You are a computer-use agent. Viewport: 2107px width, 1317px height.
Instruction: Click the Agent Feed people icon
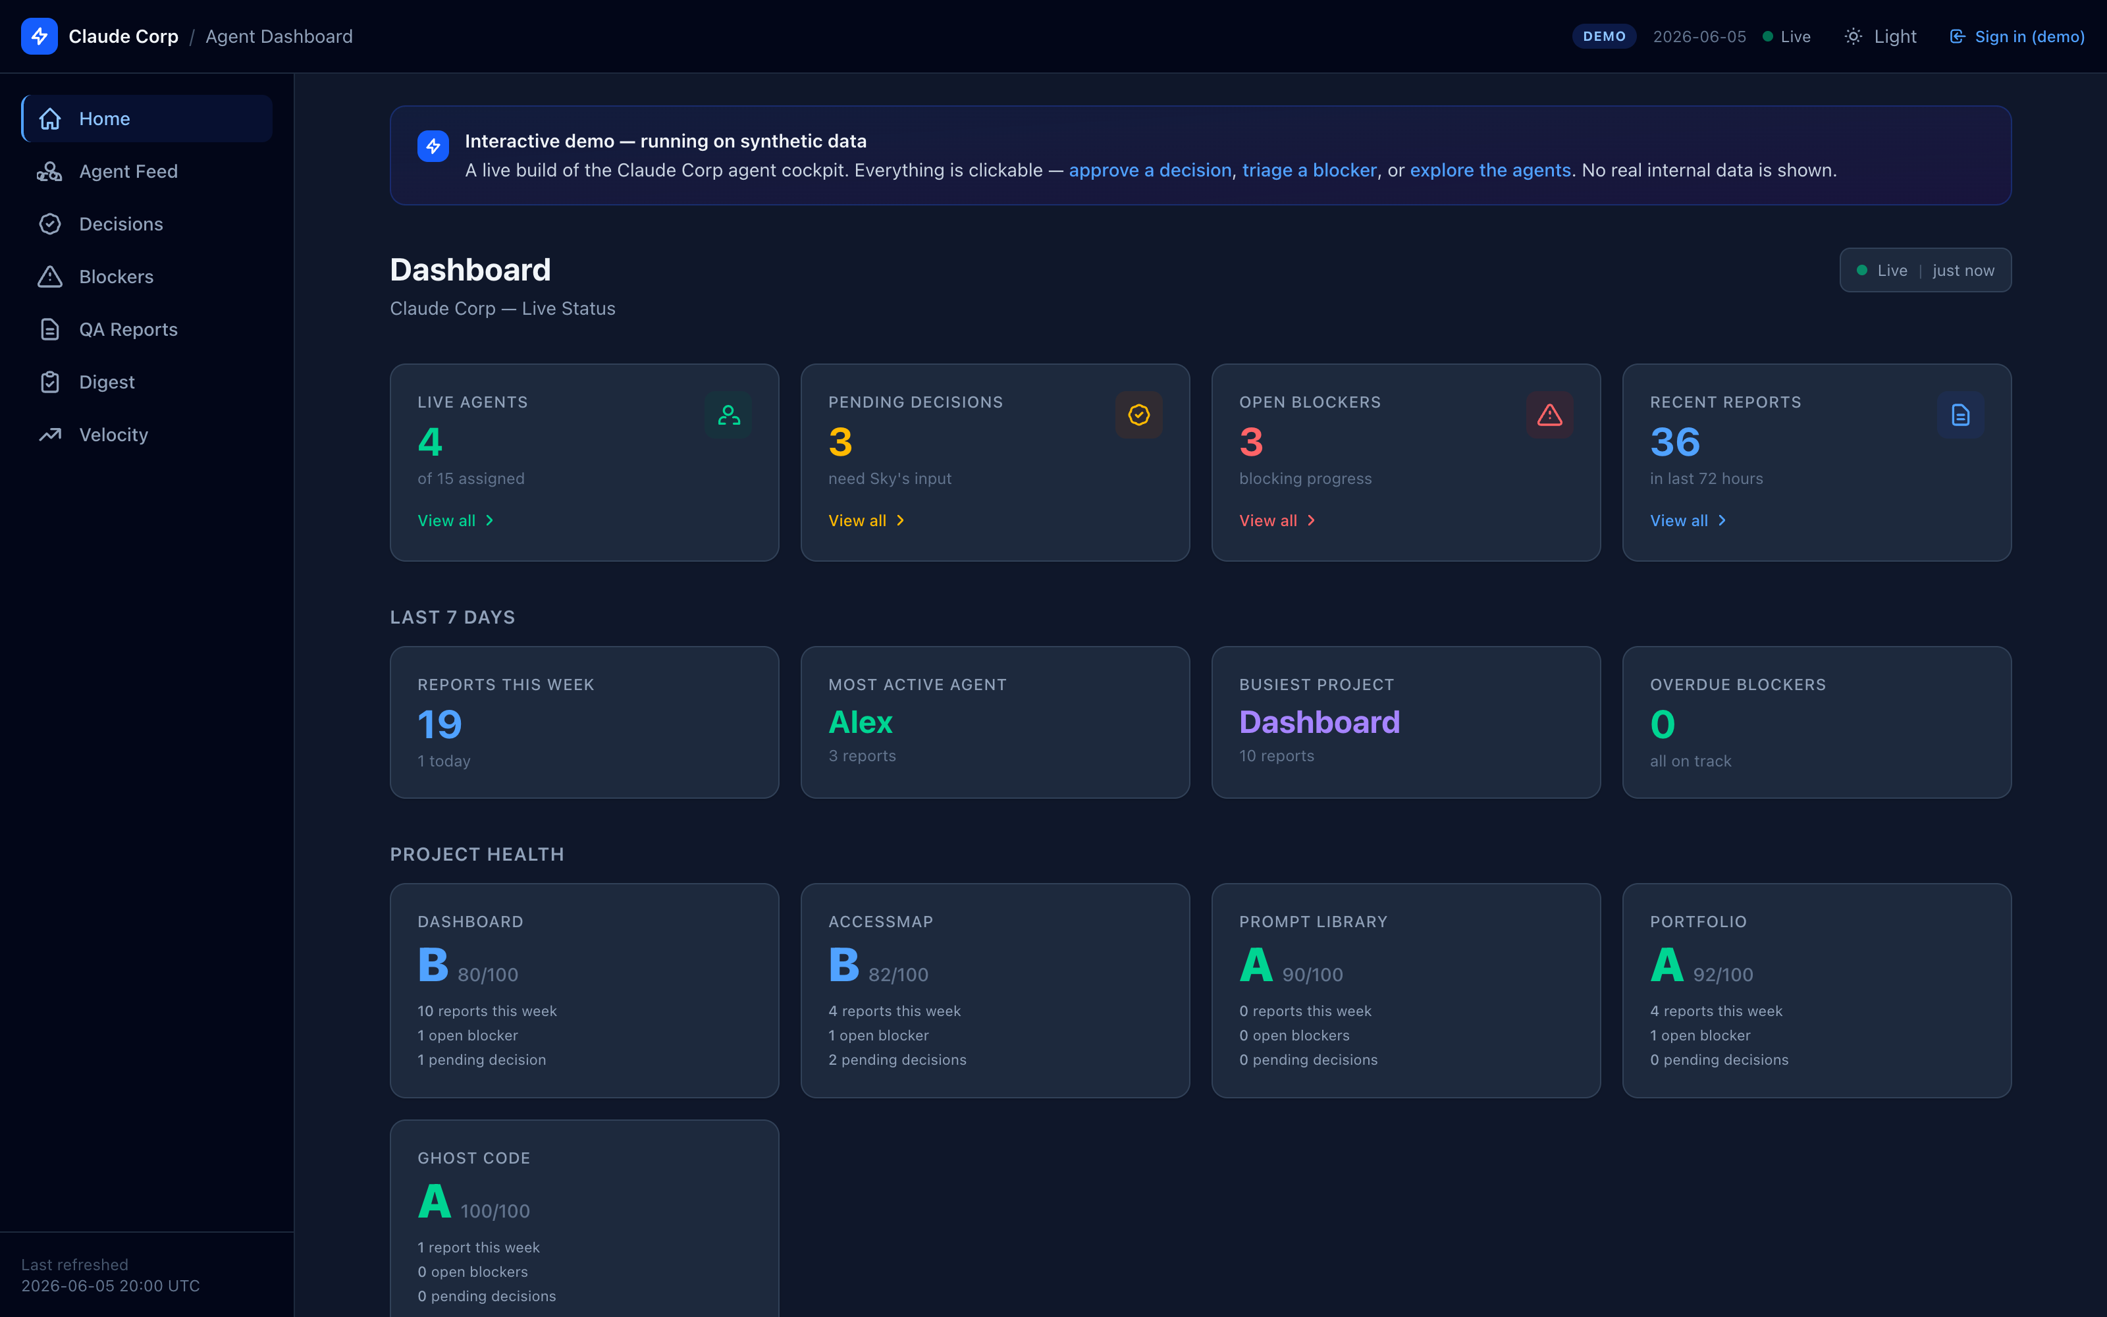click(49, 172)
